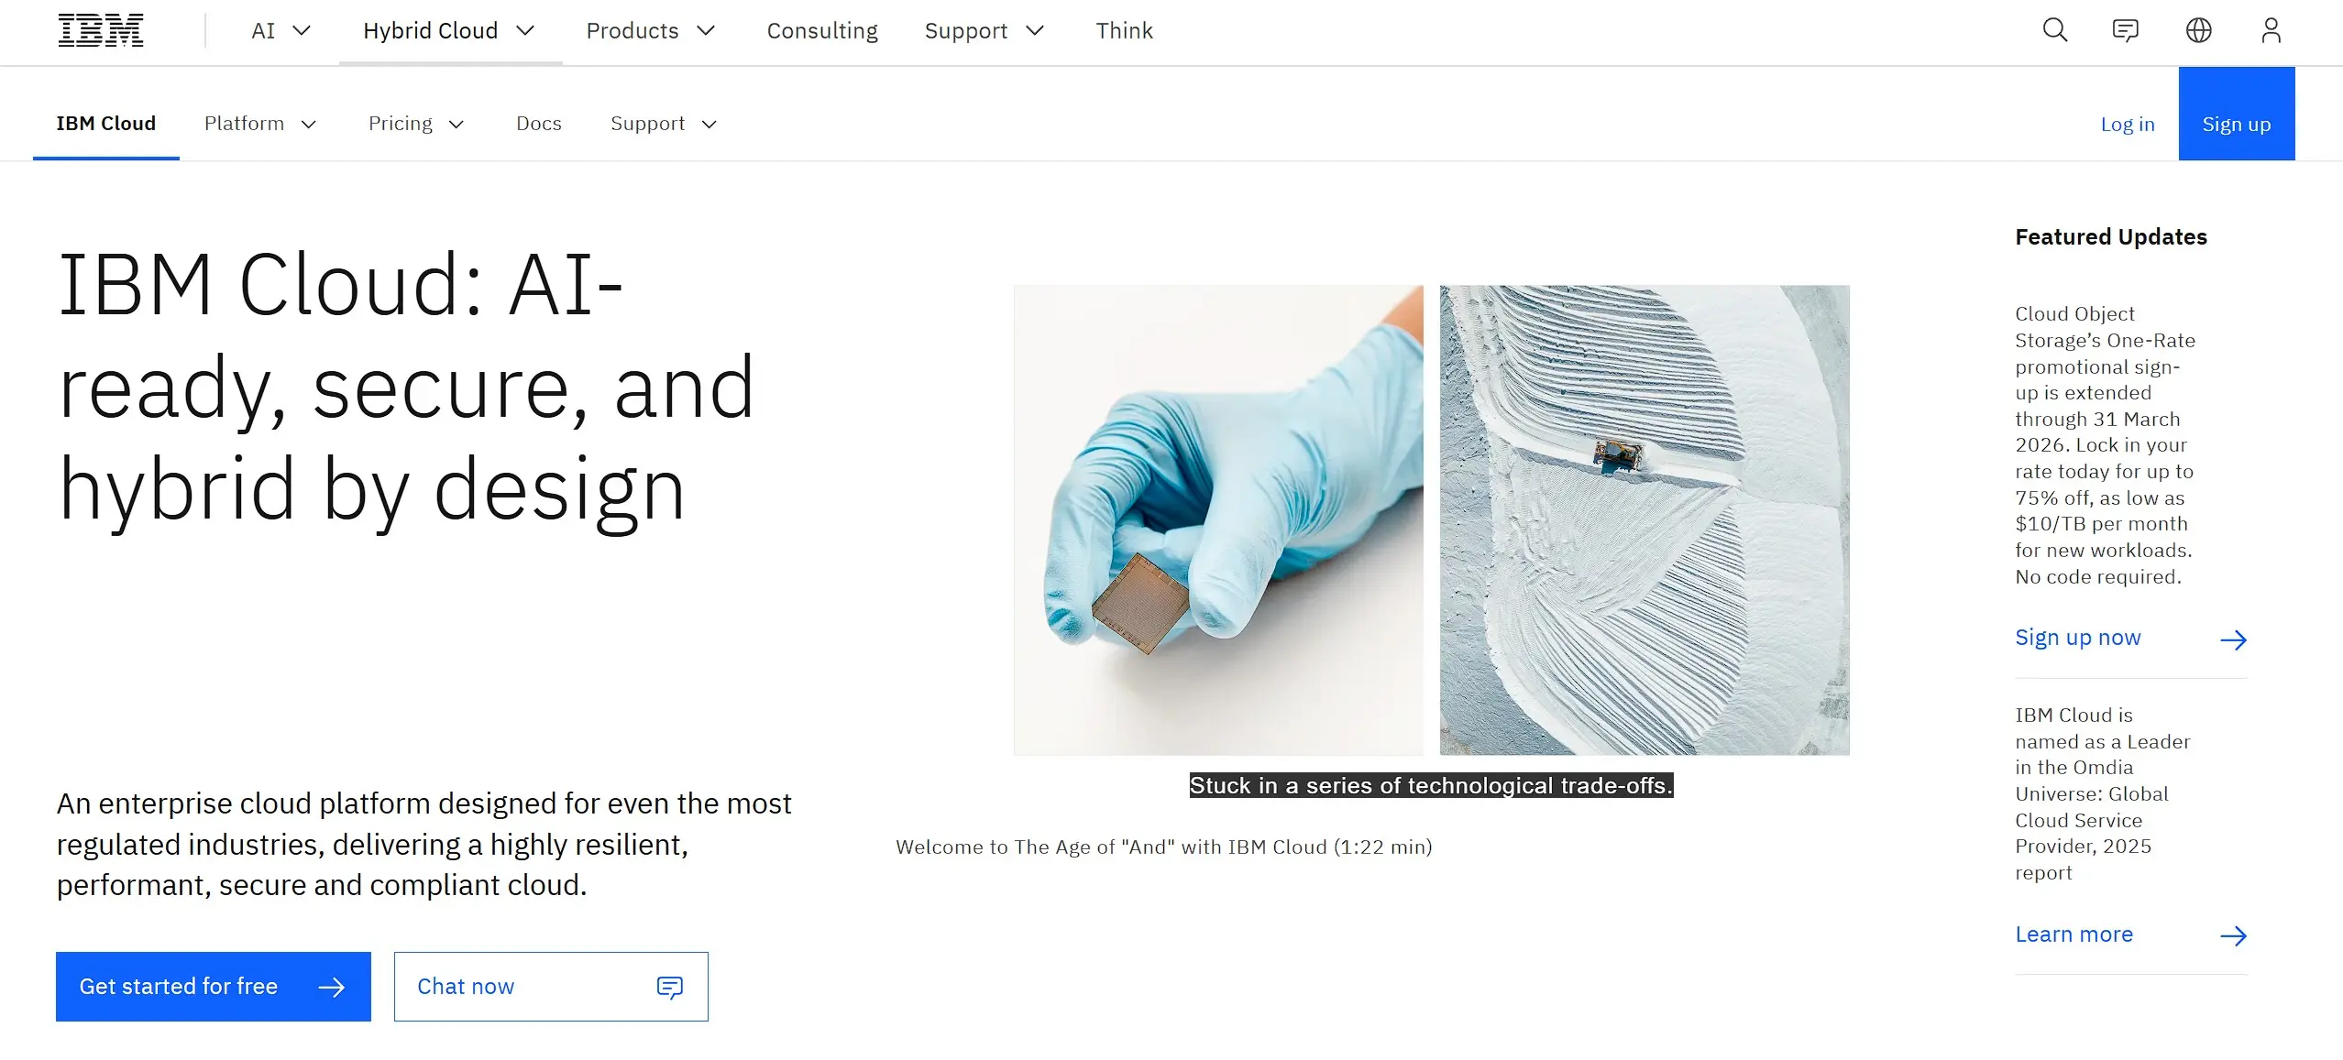The image size is (2343, 1060).
Task: Click the user profile icon
Action: 2271,30
